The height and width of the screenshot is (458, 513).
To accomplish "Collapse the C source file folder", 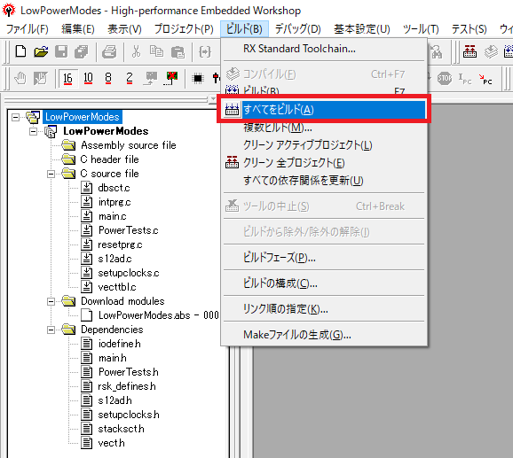I will [51, 174].
